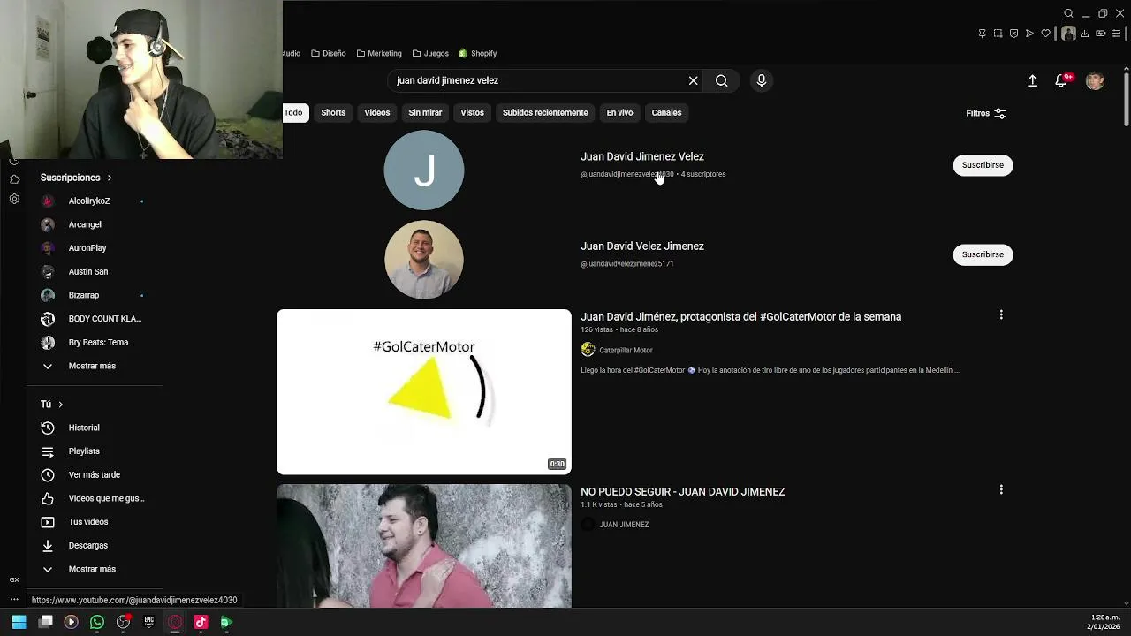
Task: Click the YouTube search magnifier button
Action: point(722,80)
